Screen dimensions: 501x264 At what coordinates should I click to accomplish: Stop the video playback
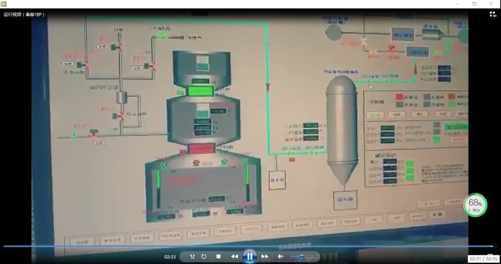tap(218, 256)
